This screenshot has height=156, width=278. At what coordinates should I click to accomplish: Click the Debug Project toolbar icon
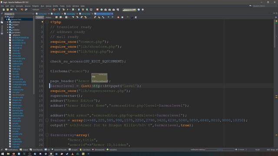73,10
